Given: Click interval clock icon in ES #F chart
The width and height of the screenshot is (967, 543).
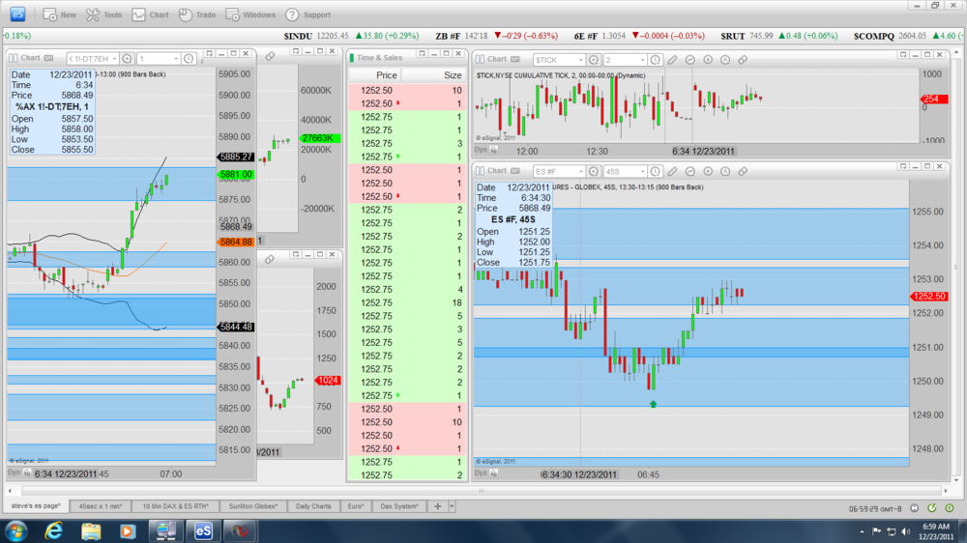Looking at the screenshot, I should coord(655,171).
